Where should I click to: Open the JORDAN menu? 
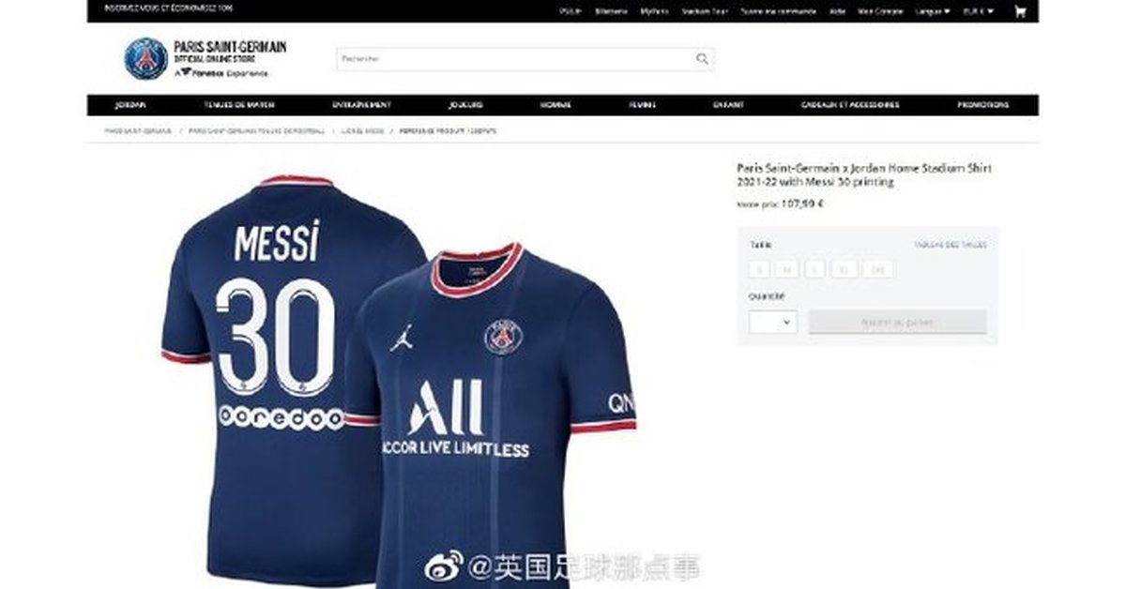coord(129,105)
